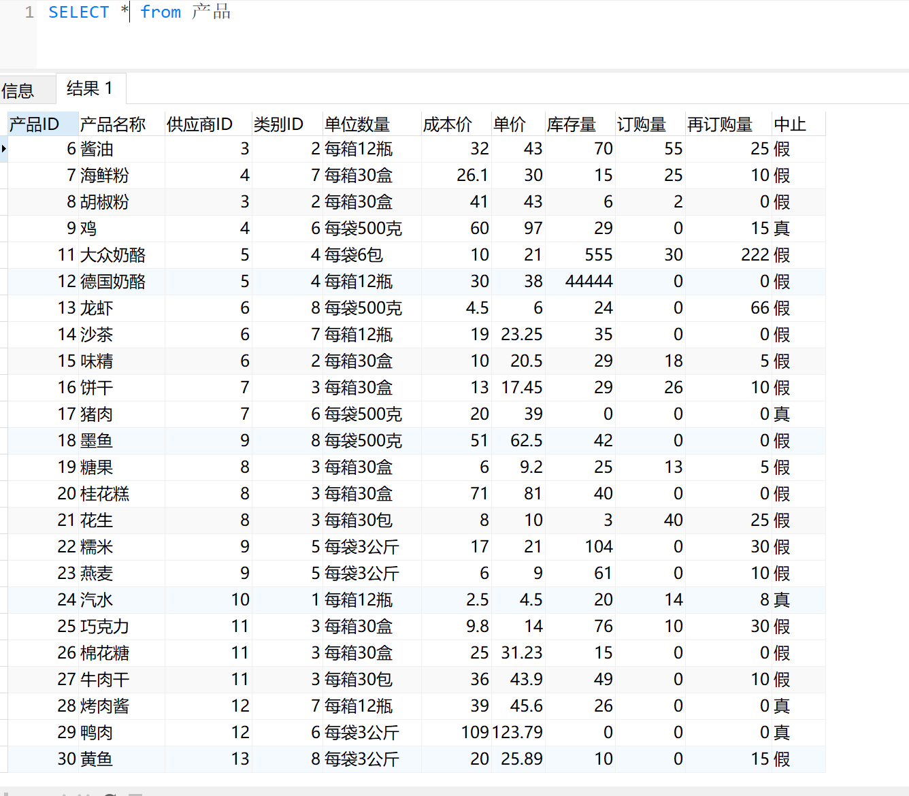Click the 类别ID column header
This screenshot has height=796, width=909.
coord(287,125)
